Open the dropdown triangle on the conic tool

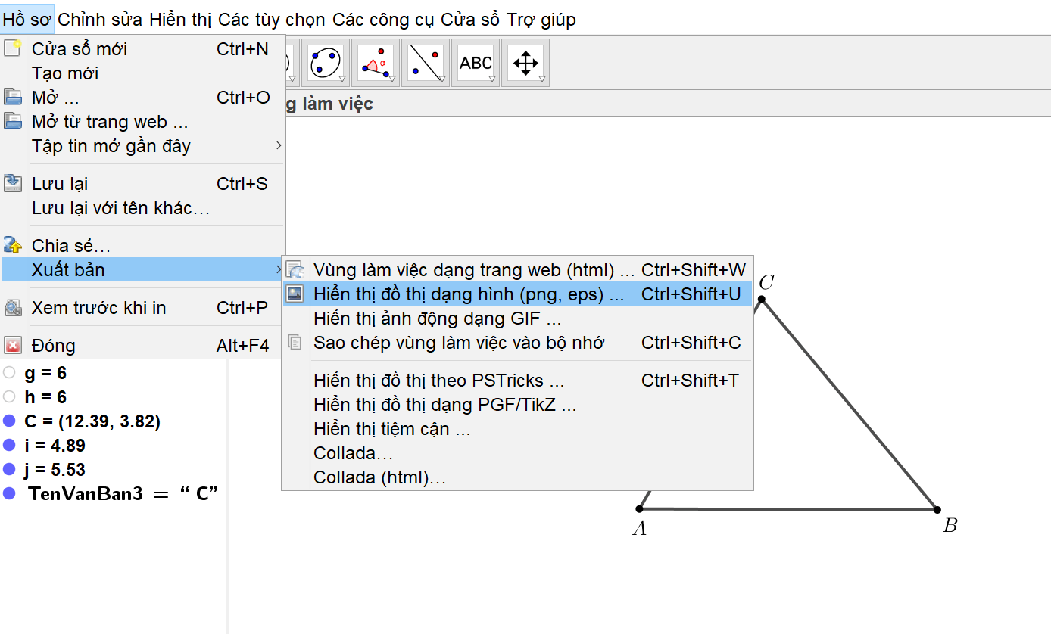tap(341, 79)
